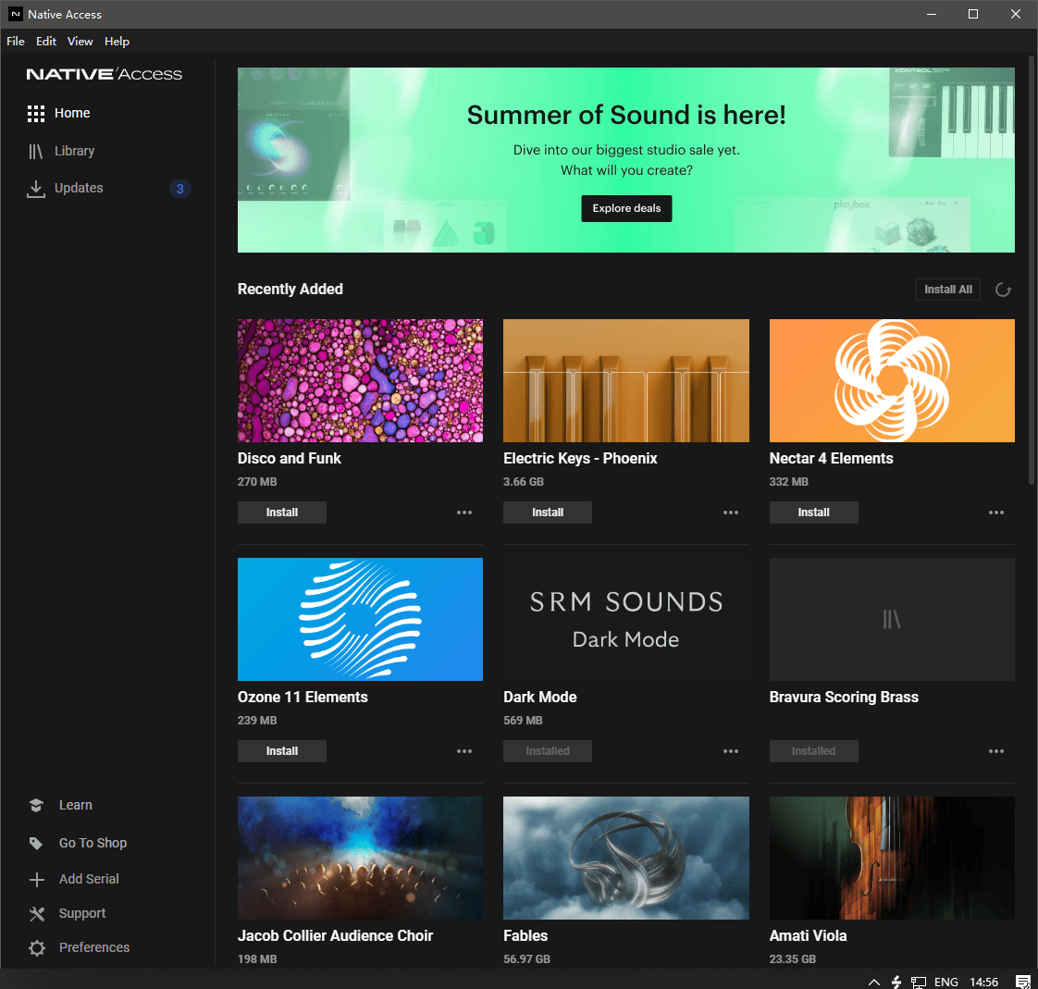Image resolution: width=1038 pixels, height=989 pixels.
Task: Open the Edit menu
Action: click(x=45, y=41)
